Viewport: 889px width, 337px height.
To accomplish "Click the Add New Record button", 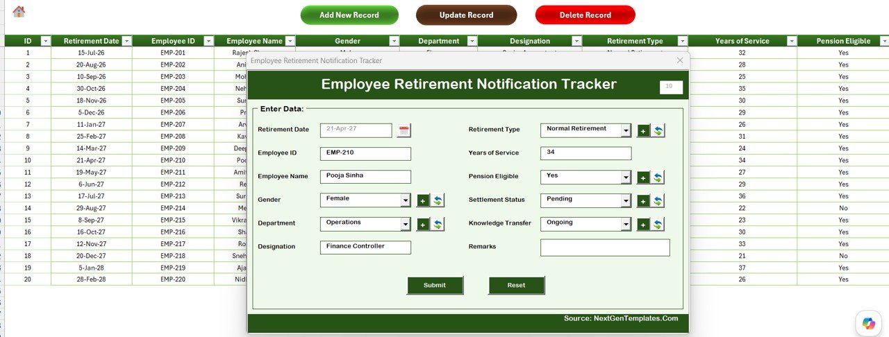I will [349, 15].
